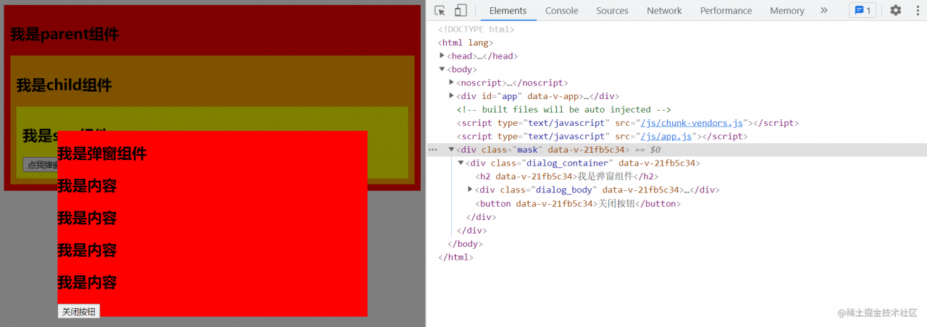Open DevTools settings gear
The image size is (927, 327).
[896, 10]
